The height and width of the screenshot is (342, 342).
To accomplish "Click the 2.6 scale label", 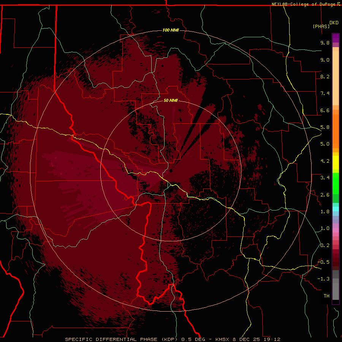I will coord(325,195).
